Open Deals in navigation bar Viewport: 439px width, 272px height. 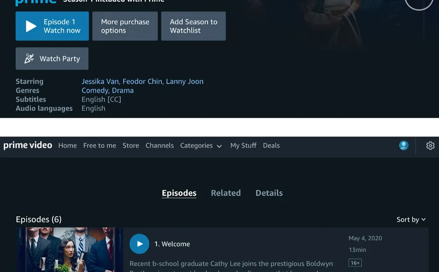(x=271, y=146)
